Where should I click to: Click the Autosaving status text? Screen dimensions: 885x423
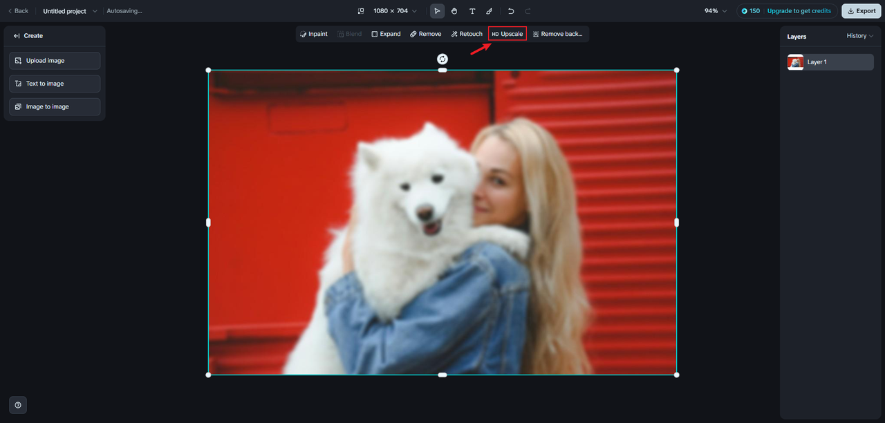coord(124,11)
